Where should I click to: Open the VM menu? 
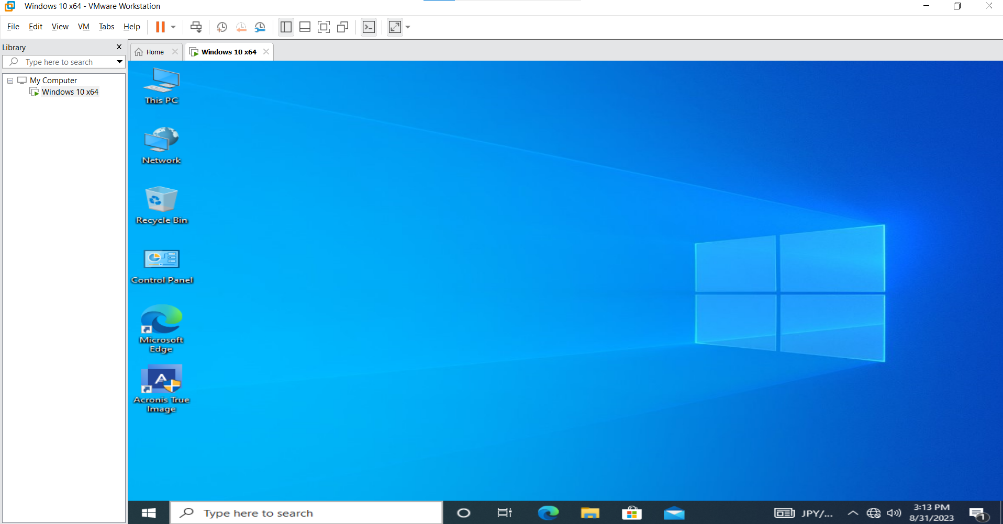click(83, 27)
